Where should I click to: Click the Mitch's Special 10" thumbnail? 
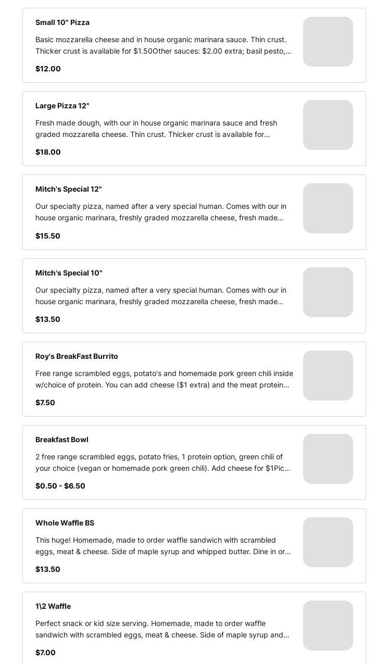pos(328,292)
